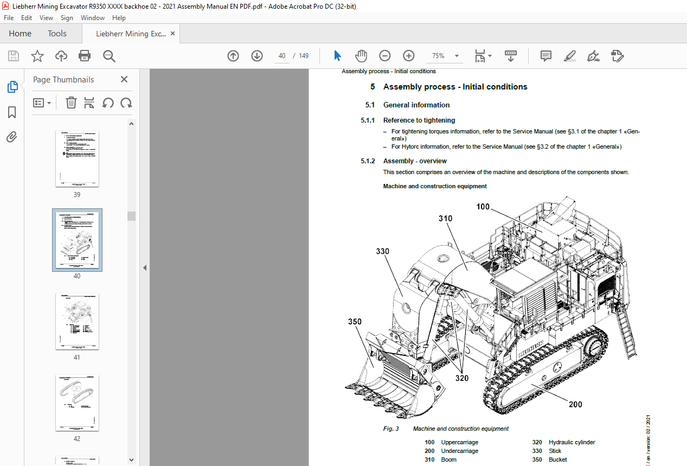Click the '320 Hydraulic cylinder' legend entry

click(563, 442)
